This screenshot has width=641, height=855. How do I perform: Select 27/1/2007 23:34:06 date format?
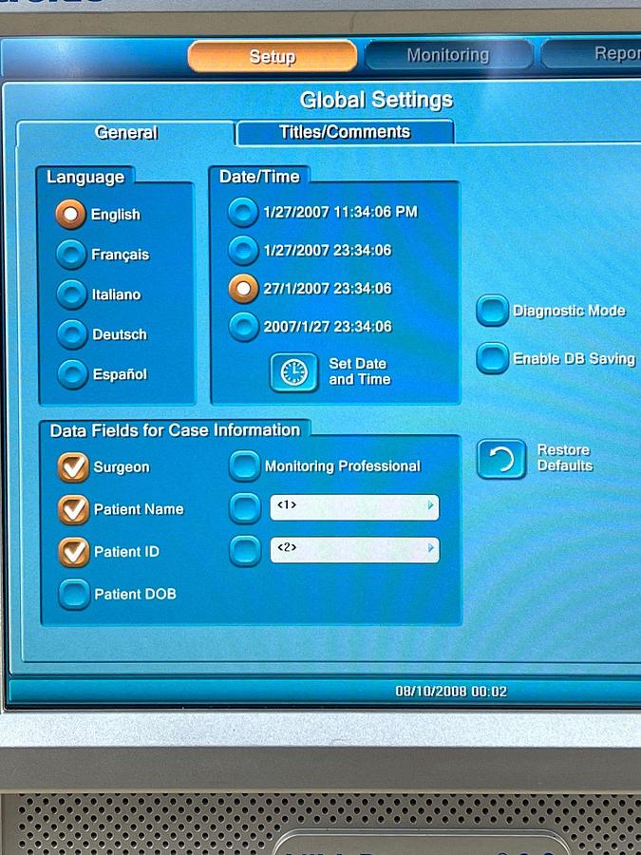pos(243,289)
